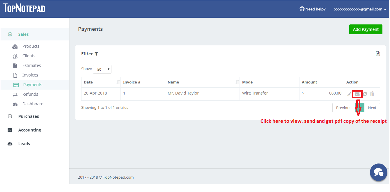Open Invoices in the sidebar
This screenshot has height=192, width=390.
tap(30, 75)
